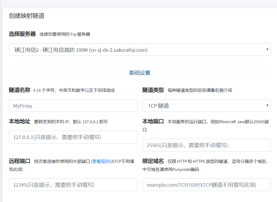Click hint 要转发到的本机 IP，默认 127.0.0.1 即可
The height and width of the screenshot is (202, 277).
pyautogui.click(x=71, y=122)
